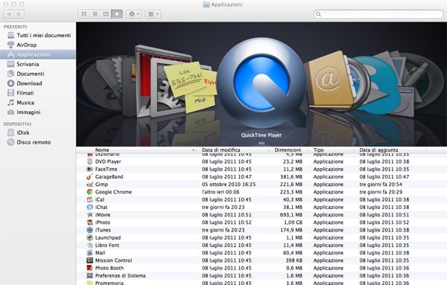Click the tre giorni fa 20:54 added date
This screenshot has width=447, height=285.
[381, 185]
